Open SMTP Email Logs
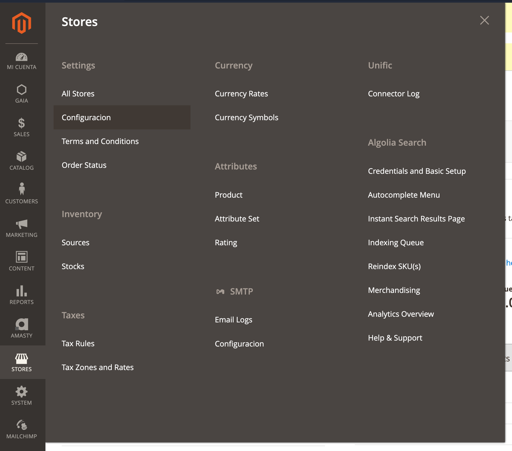Screen dimensions: 512x451 pos(233,320)
